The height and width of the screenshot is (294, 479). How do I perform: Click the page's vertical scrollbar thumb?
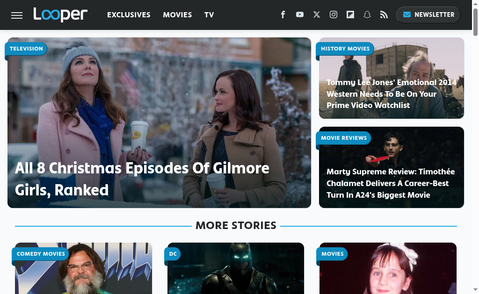475,21
